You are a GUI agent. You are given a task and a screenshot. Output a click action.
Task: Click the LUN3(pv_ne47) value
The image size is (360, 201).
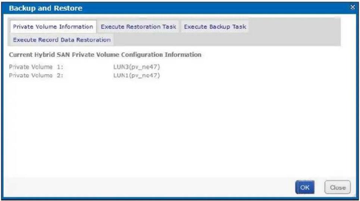(137, 67)
